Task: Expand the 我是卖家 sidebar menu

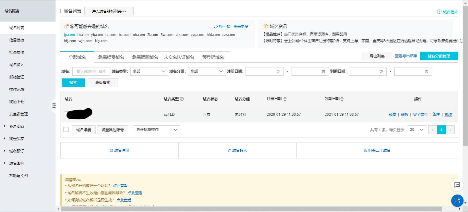Action: coord(16,126)
